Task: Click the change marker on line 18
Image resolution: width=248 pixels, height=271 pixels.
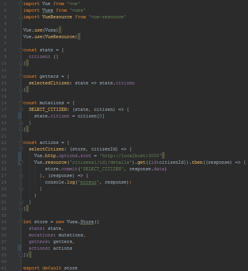Action: [x=19, y=116]
